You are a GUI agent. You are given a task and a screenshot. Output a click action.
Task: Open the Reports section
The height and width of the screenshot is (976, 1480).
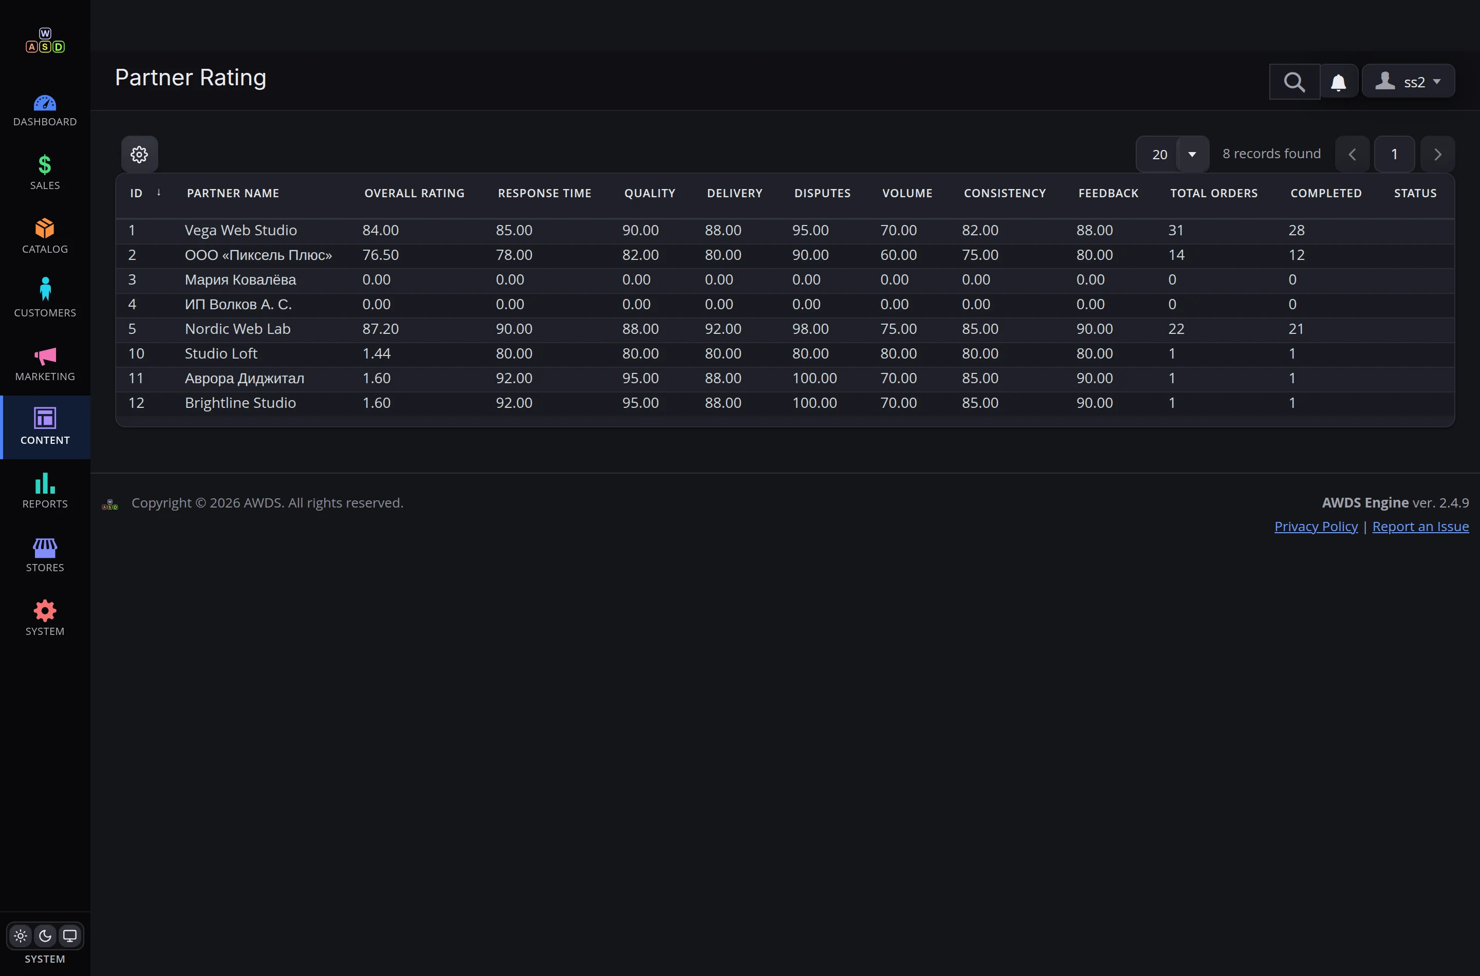(45, 492)
